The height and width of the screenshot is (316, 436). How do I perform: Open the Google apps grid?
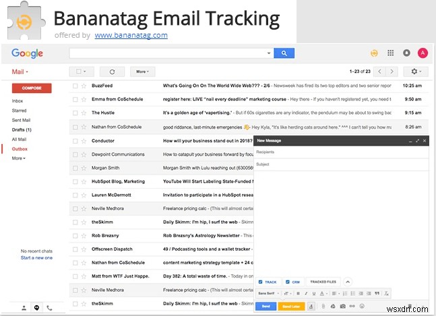(x=390, y=53)
